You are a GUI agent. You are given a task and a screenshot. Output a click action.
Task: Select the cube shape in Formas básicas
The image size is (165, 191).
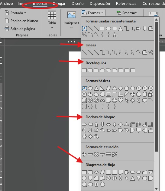[151, 94]
